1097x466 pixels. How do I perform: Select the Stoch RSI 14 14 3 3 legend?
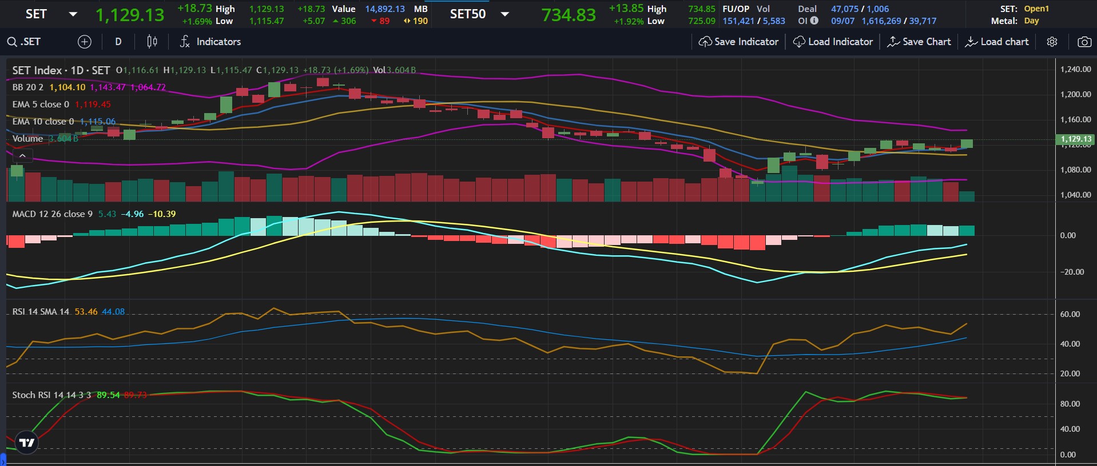click(51, 395)
